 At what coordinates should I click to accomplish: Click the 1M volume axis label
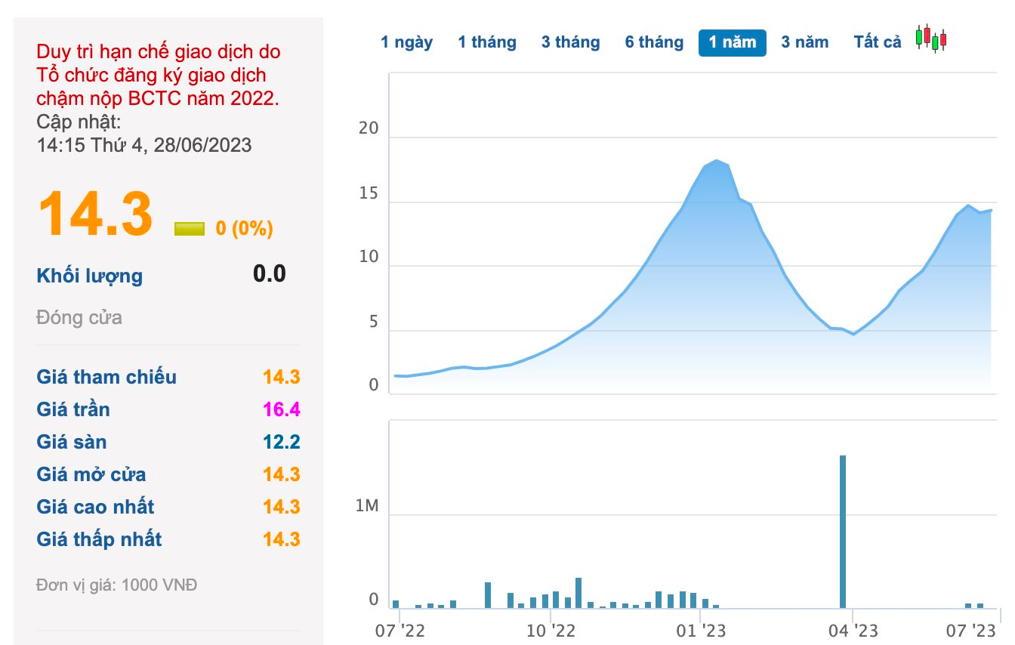[x=367, y=506]
